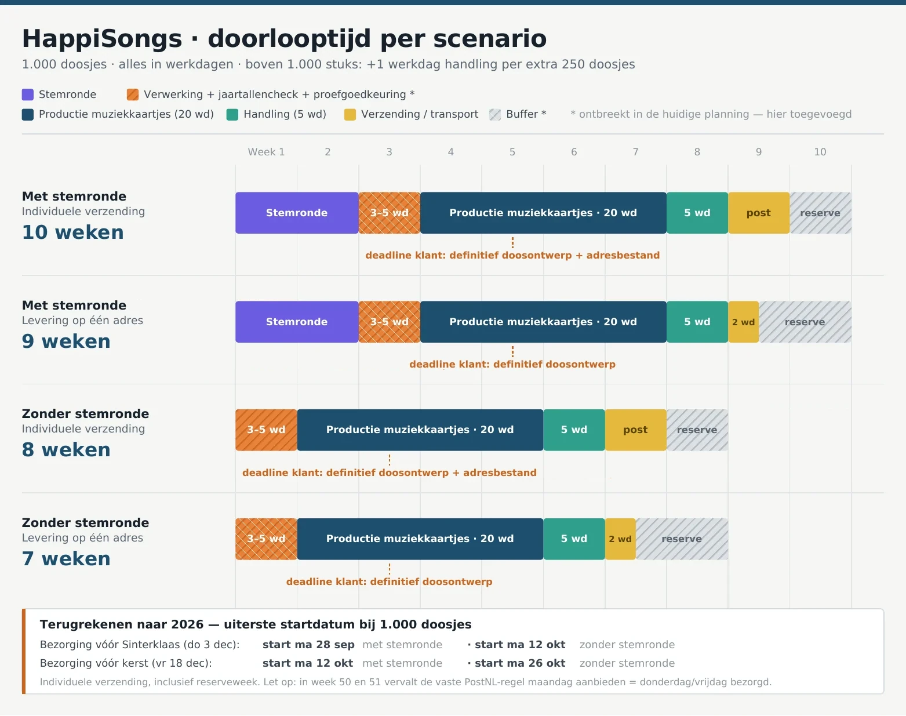Click the "HappiSongs · doorlooptijd per scenario" title
The image size is (906, 716).
284,39
